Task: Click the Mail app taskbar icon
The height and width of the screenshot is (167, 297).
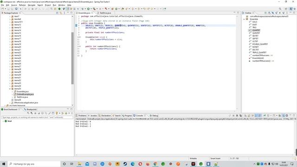Action: (87, 164)
